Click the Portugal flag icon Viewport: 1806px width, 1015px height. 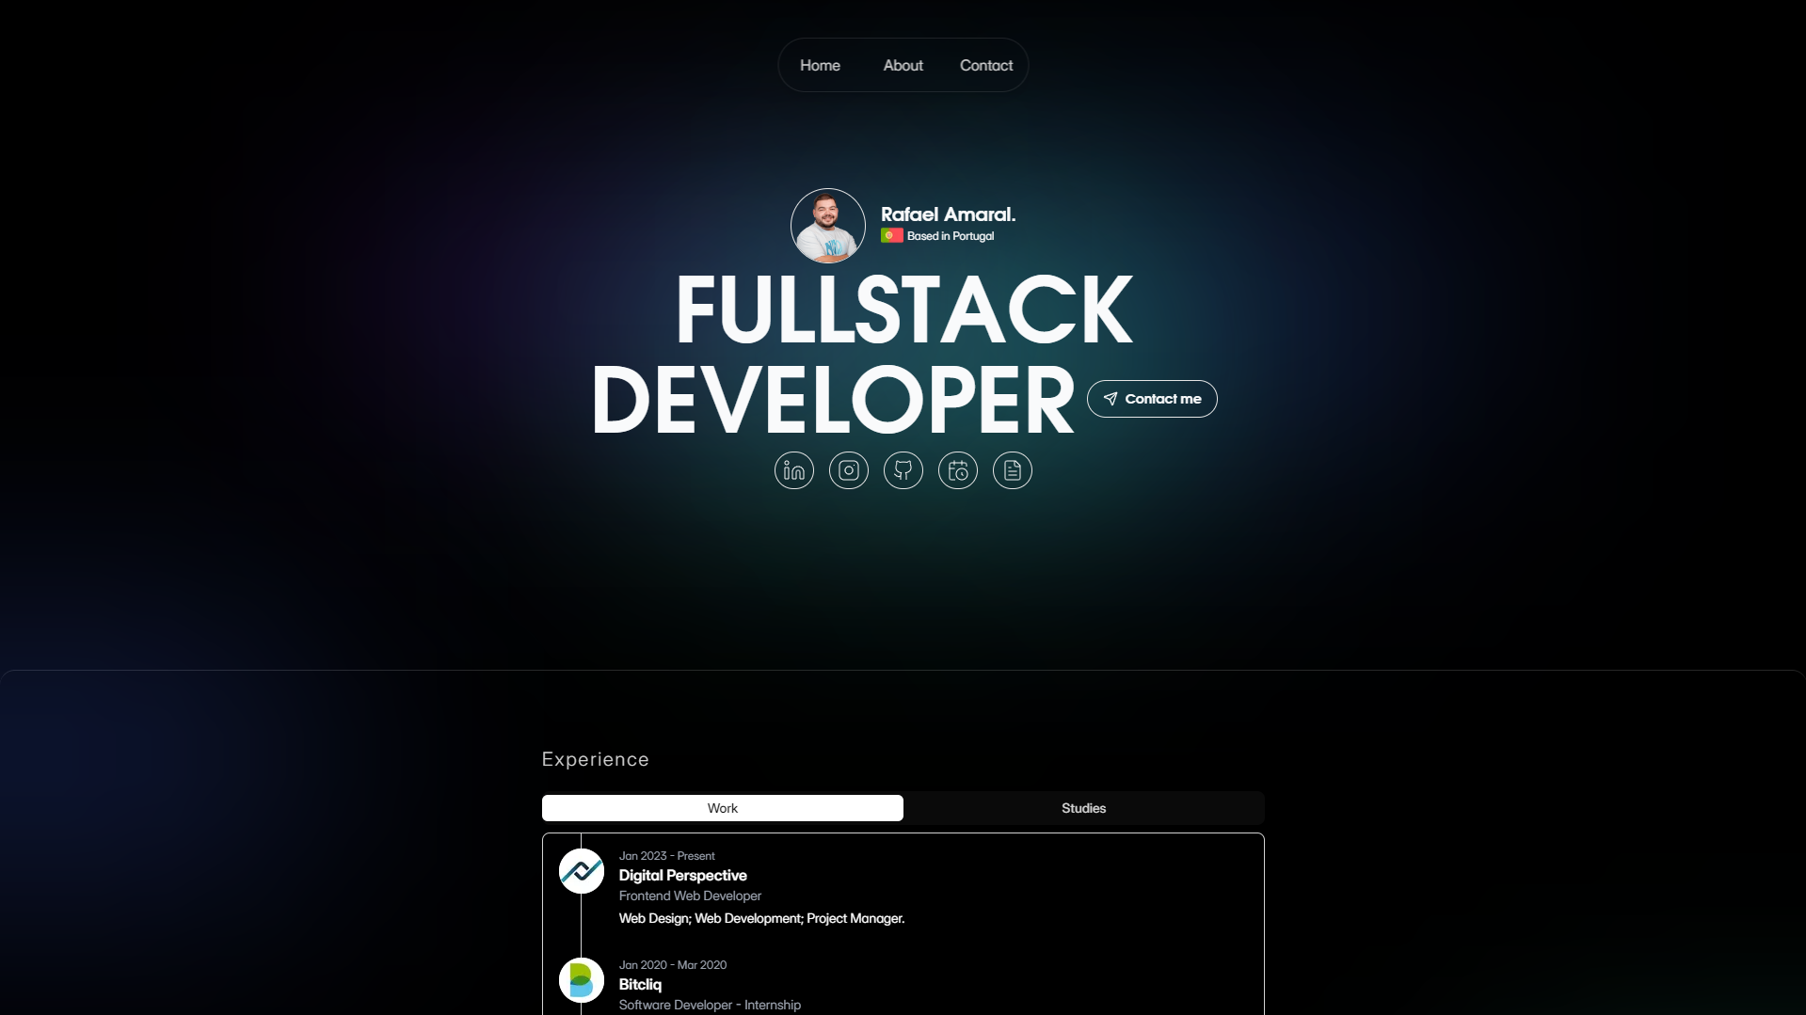891,236
